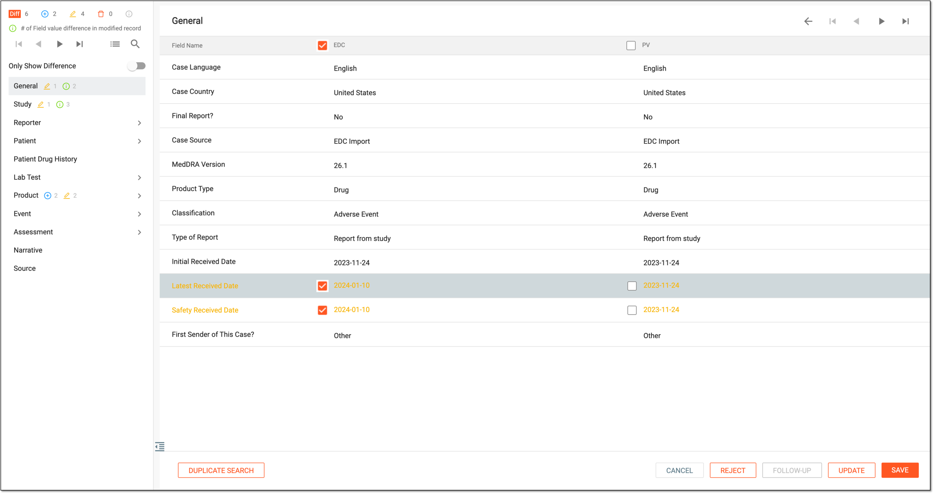Expand the Product section chevron
This screenshot has width=933, height=493.
[140, 196]
